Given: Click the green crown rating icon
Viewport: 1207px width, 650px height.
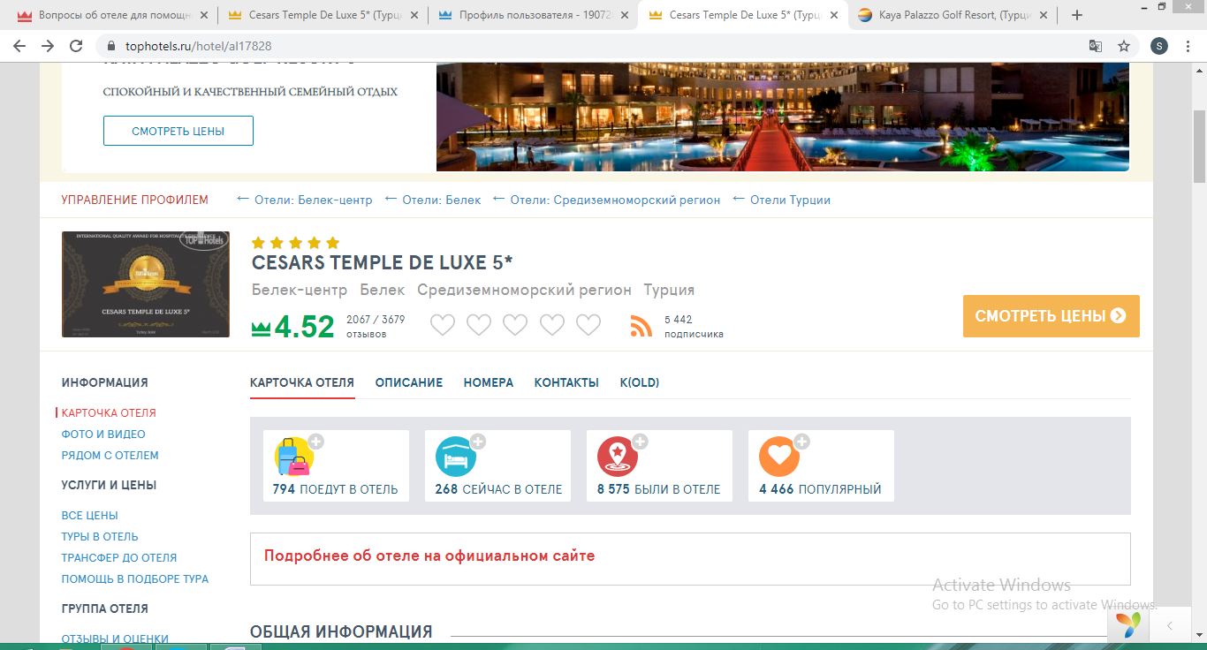Looking at the screenshot, I should [261, 329].
